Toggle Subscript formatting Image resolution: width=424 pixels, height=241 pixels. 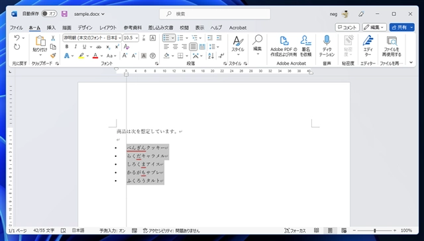[x=108, y=47]
